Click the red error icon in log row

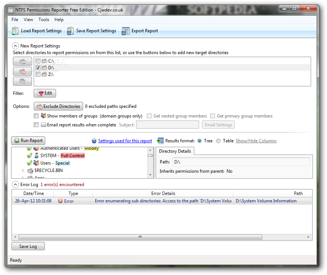click(60, 201)
